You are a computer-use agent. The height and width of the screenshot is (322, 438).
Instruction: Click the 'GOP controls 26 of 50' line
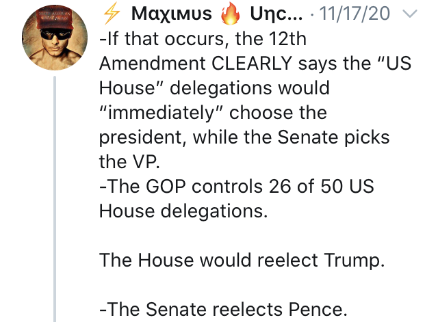(237, 186)
